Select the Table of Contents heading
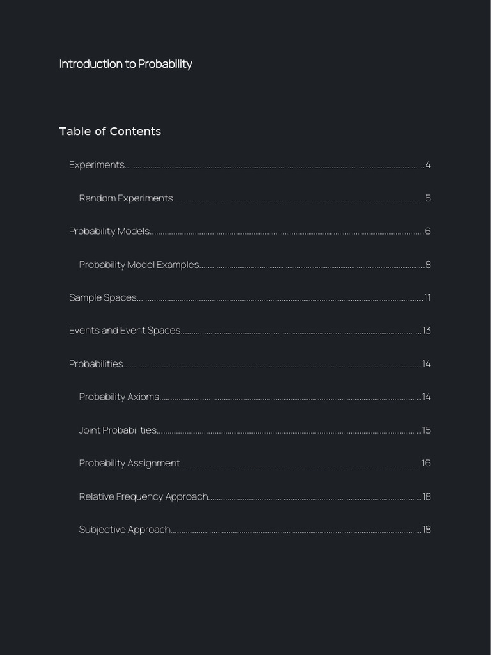Screen dimensions: 491x655 (x=110, y=131)
